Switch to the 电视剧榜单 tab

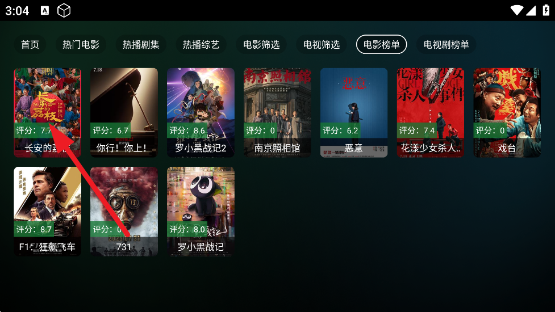click(446, 44)
